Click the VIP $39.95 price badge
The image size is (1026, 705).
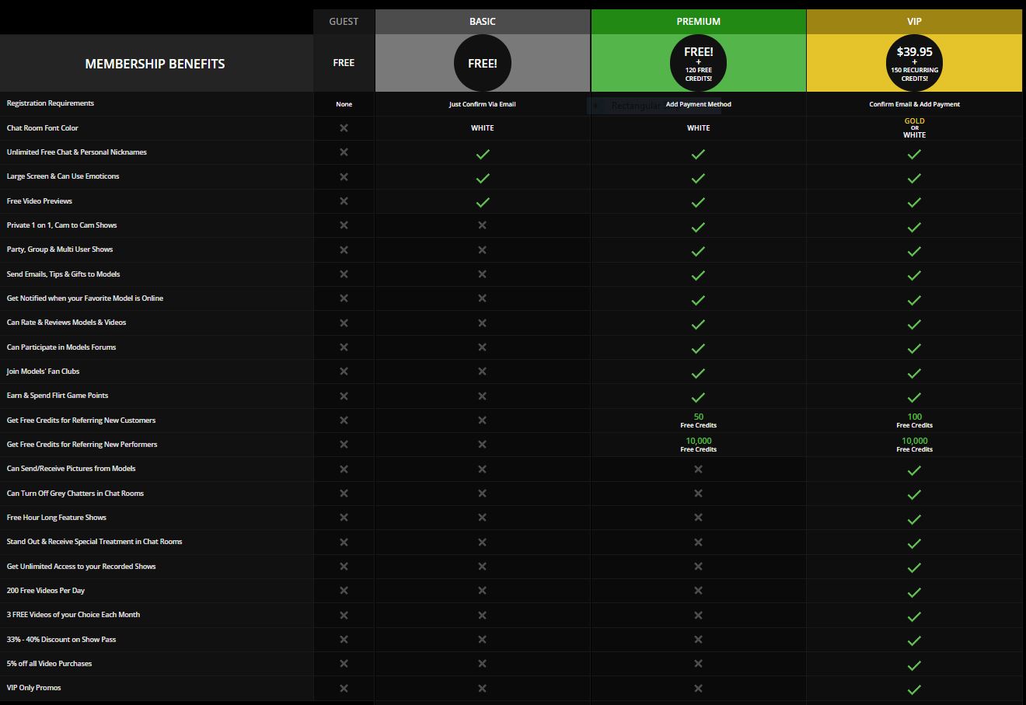coord(914,64)
